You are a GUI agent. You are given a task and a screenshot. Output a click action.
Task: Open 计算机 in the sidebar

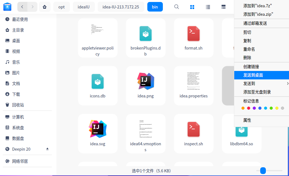[28, 117]
